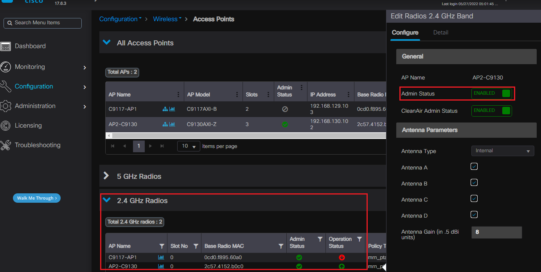Open Troubleshooting from the sidebar menu
Screen dimensions: 541x272
(38, 145)
